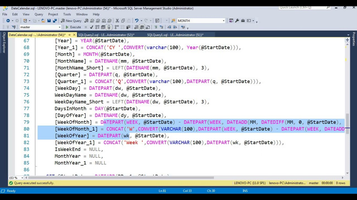The width and height of the screenshot is (357, 200).
Task: Click the Properties wrench icon
Action: [237, 21]
